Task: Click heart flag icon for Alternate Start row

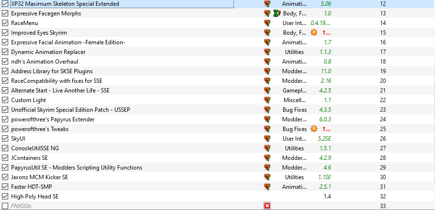Action: click(267, 91)
